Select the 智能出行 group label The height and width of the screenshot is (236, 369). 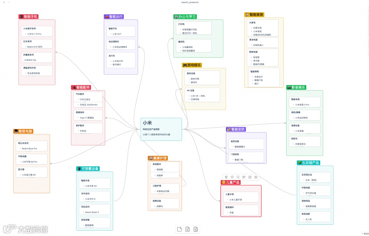point(114,16)
